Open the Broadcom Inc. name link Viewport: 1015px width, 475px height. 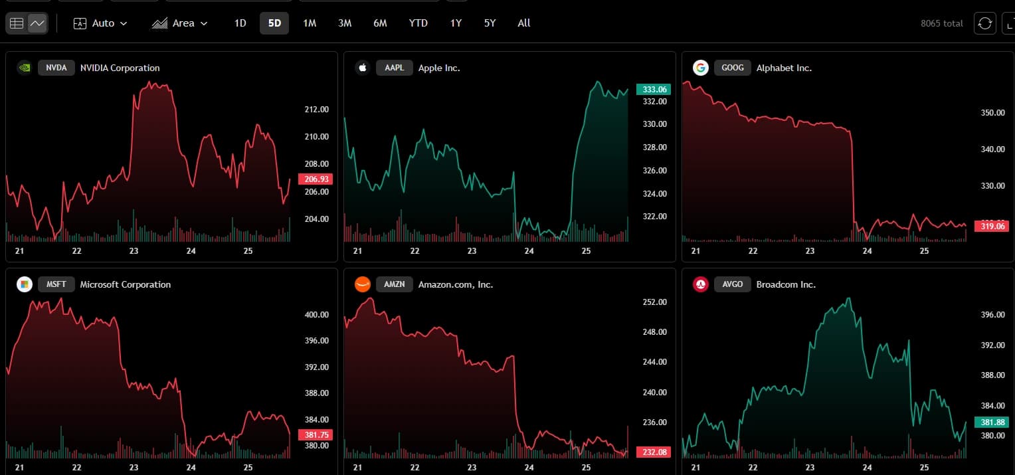786,284
